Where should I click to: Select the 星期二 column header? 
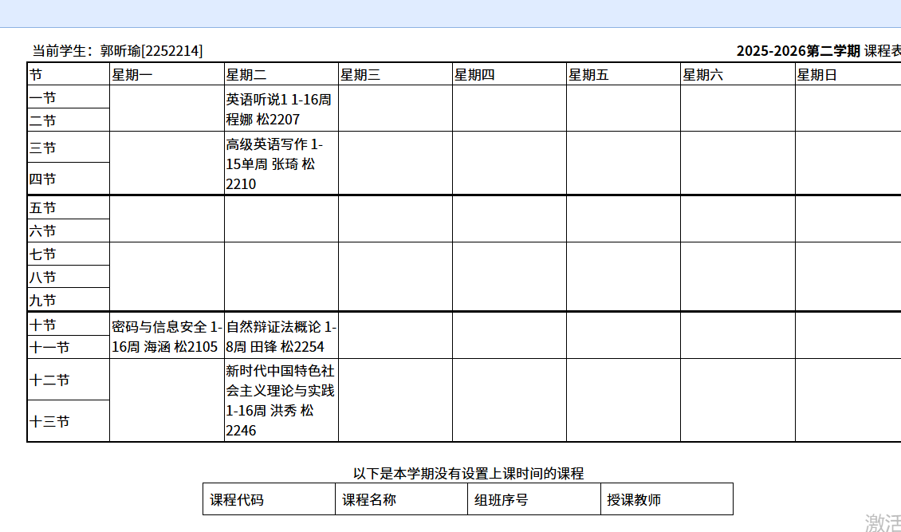click(246, 75)
